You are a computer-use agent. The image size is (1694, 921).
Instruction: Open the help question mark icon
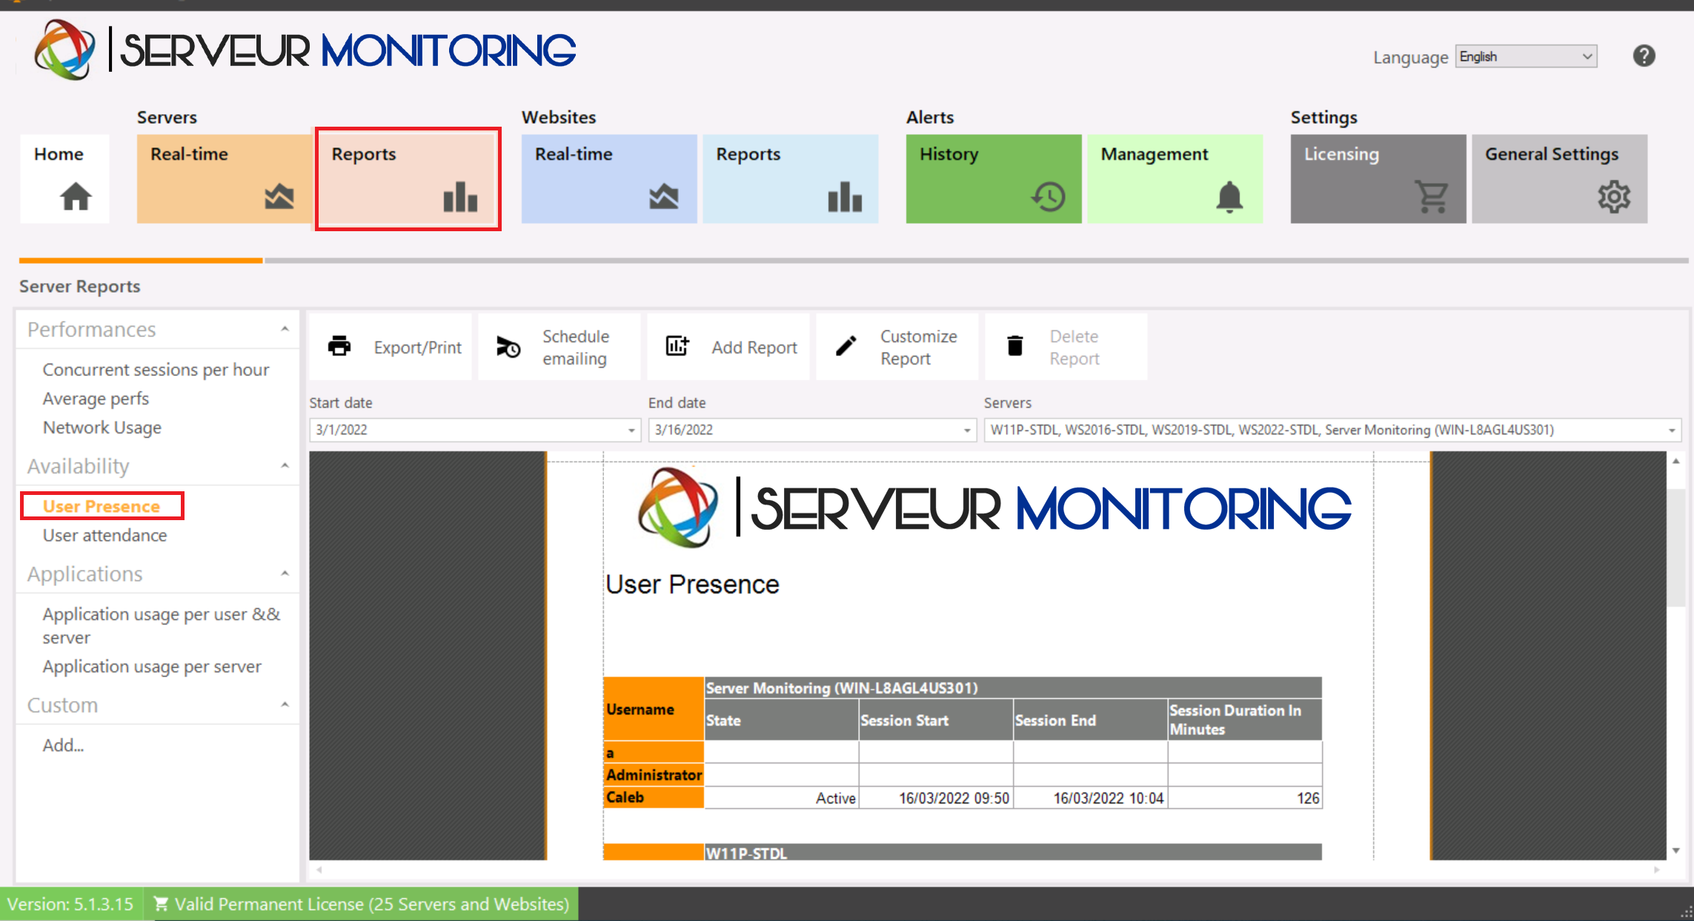pos(1644,56)
